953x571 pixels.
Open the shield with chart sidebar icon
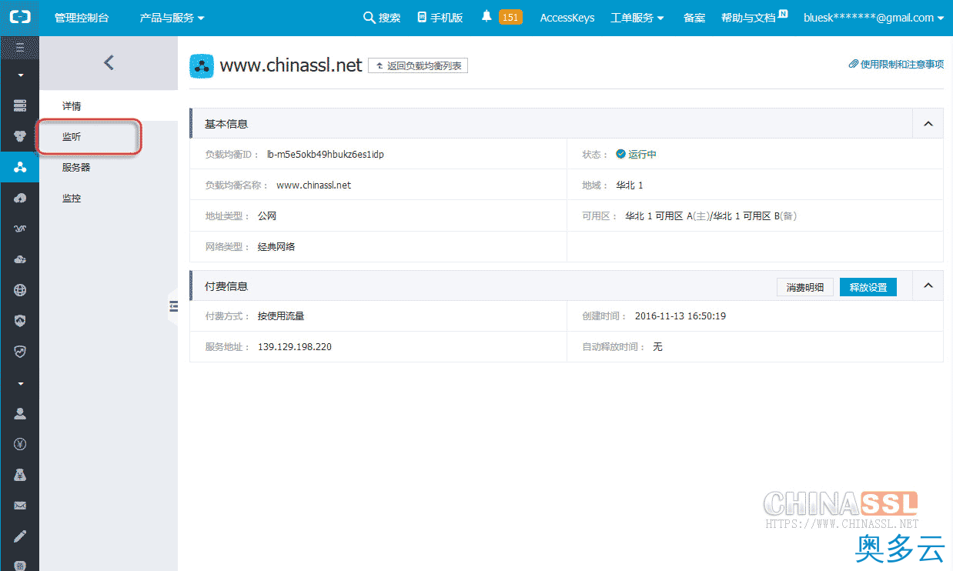[x=20, y=352]
